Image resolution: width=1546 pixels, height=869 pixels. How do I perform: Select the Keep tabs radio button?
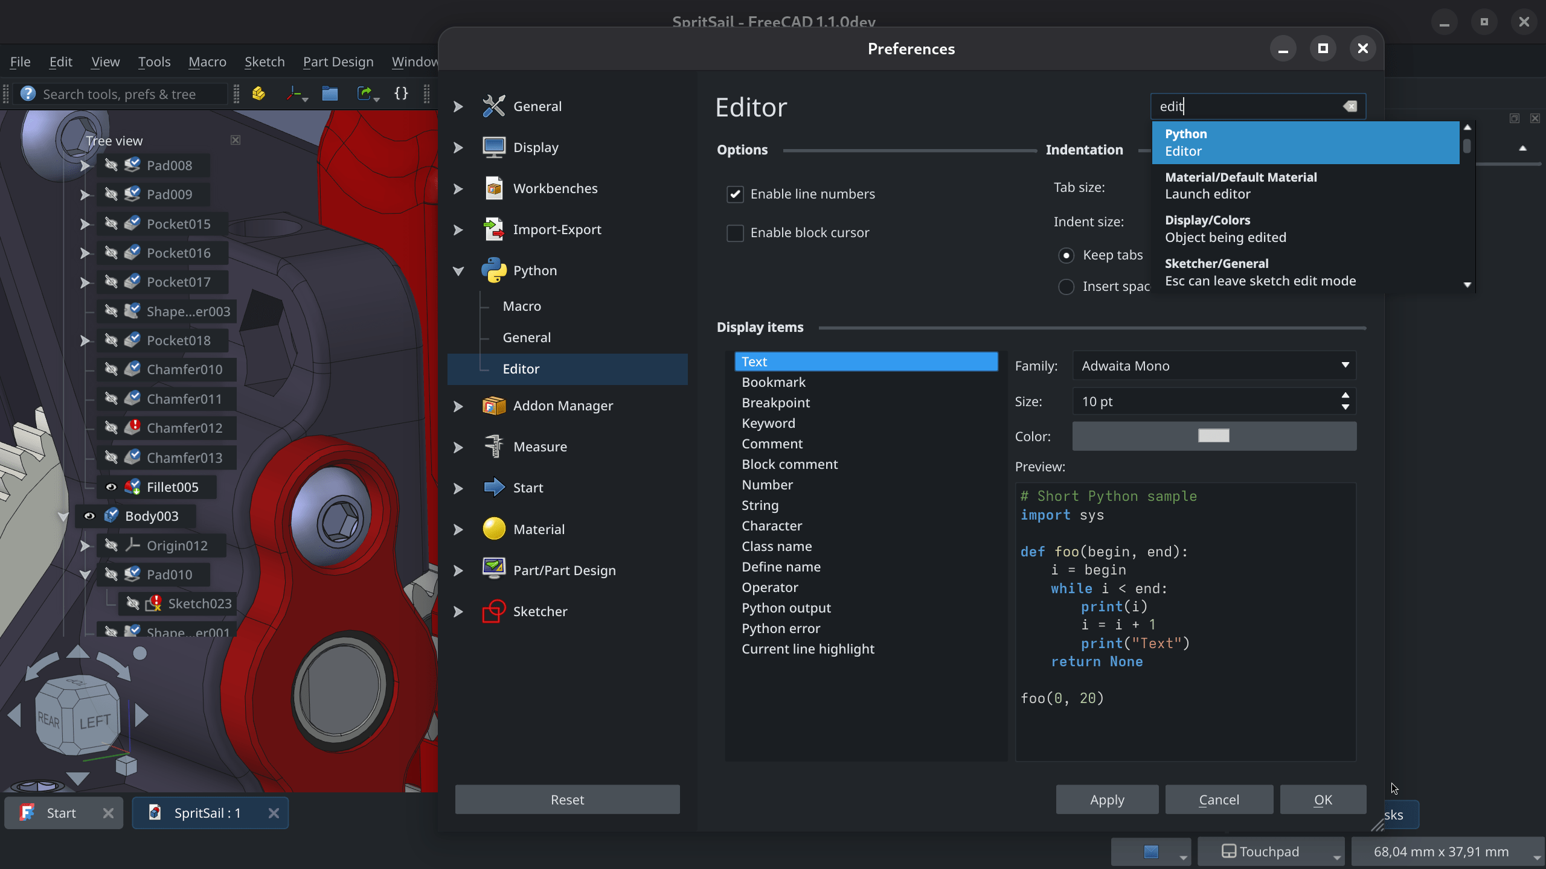[1066, 255]
